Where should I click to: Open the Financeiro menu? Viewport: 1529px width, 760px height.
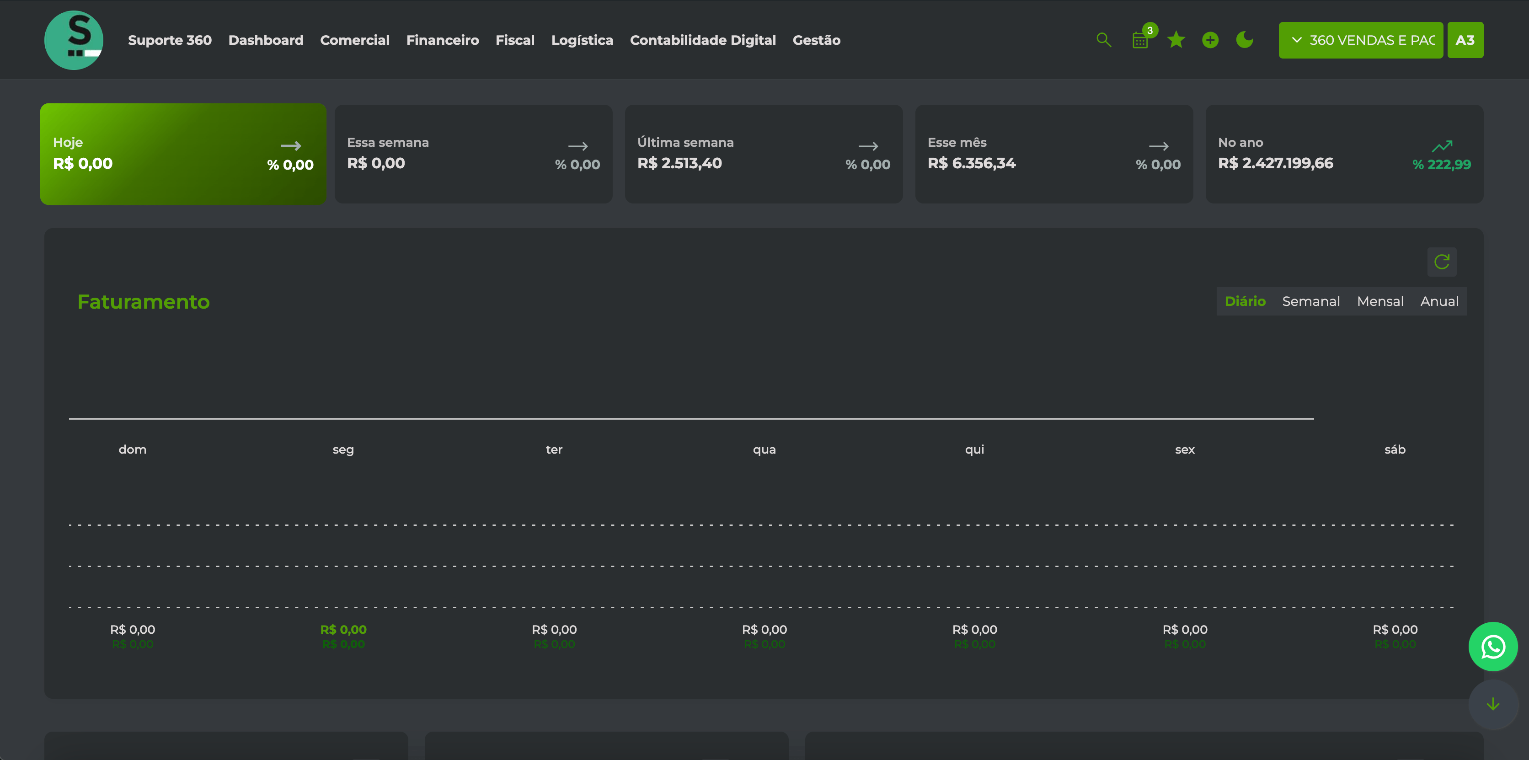coord(443,40)
